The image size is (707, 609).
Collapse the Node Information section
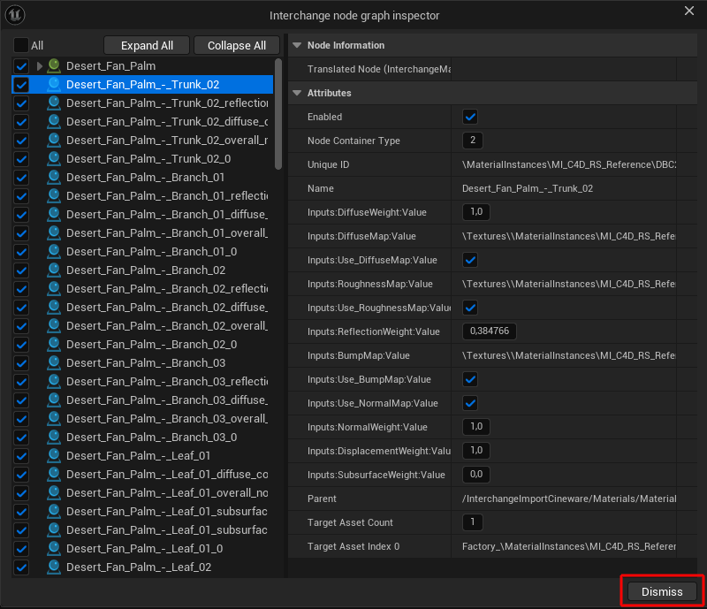pyautogui.click(x=297, y=45)
